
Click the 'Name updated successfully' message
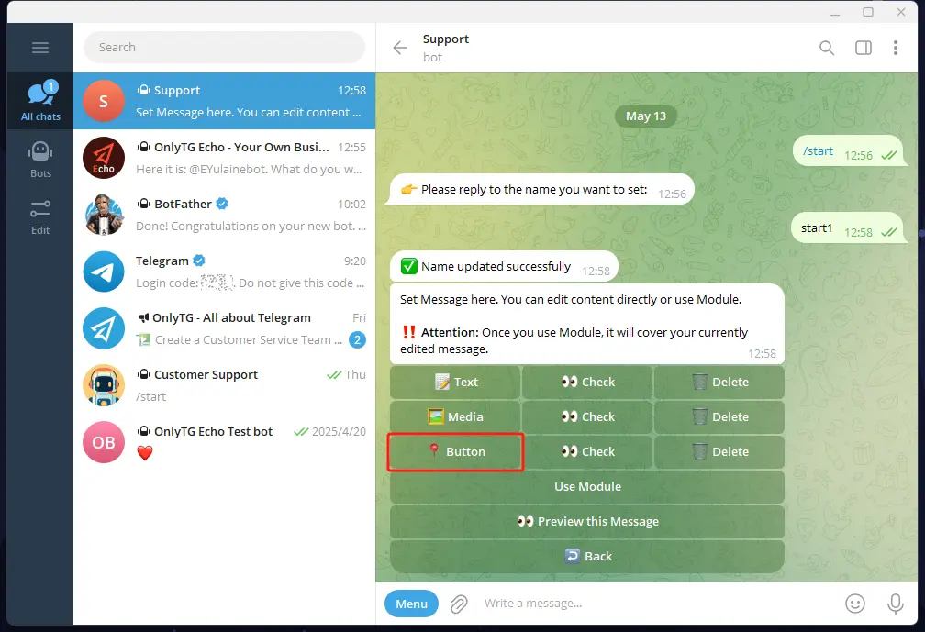click(505, 267)
